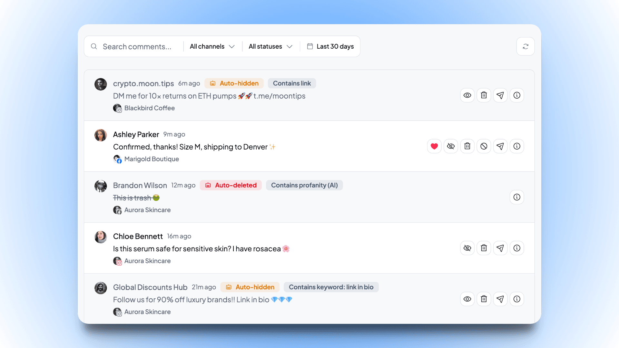
Task: Click the Chloe Bennett name
Action: coord(138,236)
